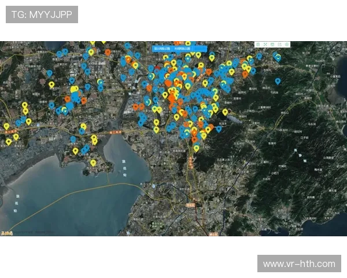Select the lone yellow pin right of the dense cluster
Viewport: 347px width, 278px height.
225,112
